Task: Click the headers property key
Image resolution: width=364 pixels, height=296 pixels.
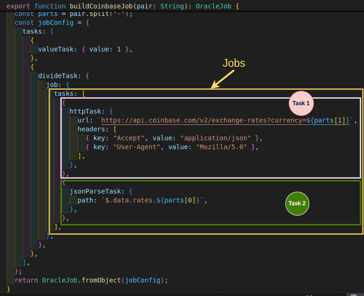Action: pos(92,129)
